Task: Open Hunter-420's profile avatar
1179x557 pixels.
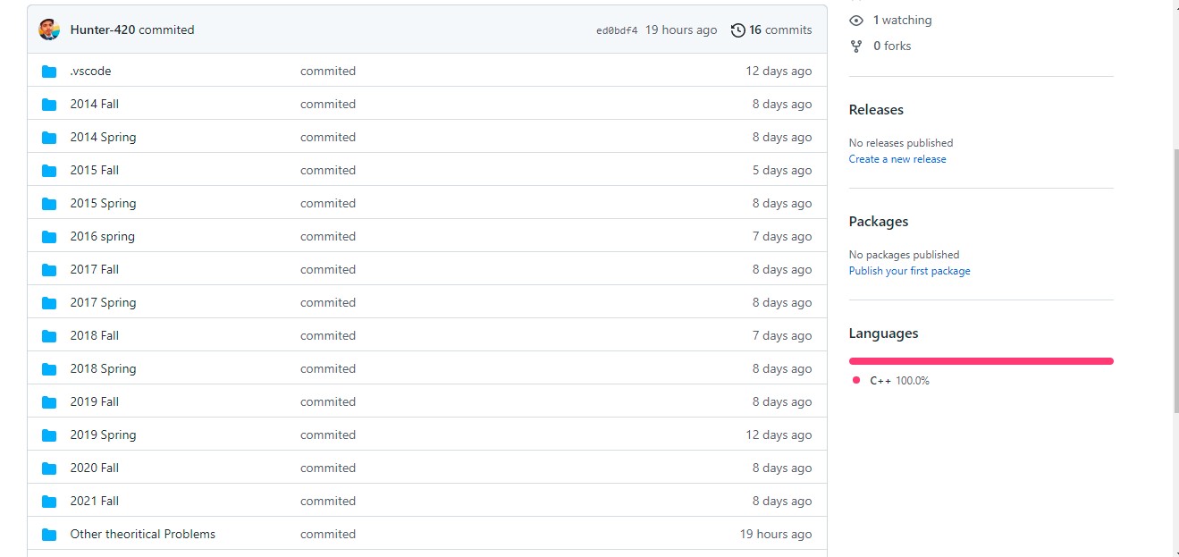Action: (x=49, y=29)
